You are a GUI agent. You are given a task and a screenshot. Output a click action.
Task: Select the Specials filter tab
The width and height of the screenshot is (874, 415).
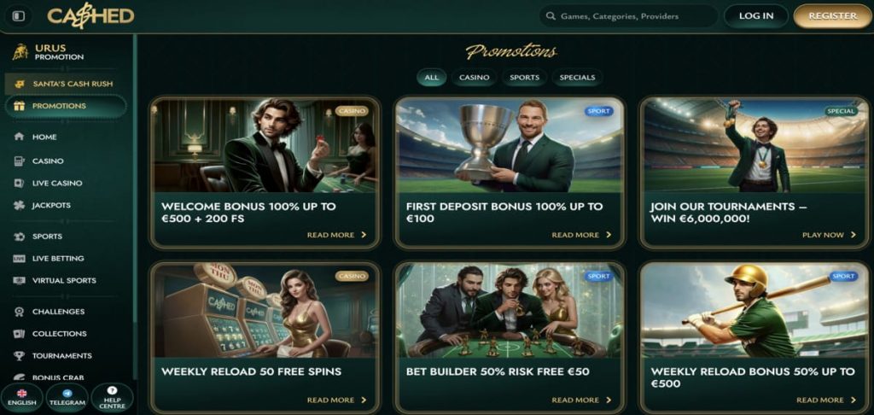tap(577, 78)
